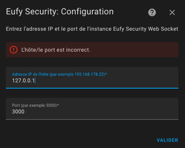Click the blue underline of the IP field
This screenshot has height=148, width=185.
92,88
